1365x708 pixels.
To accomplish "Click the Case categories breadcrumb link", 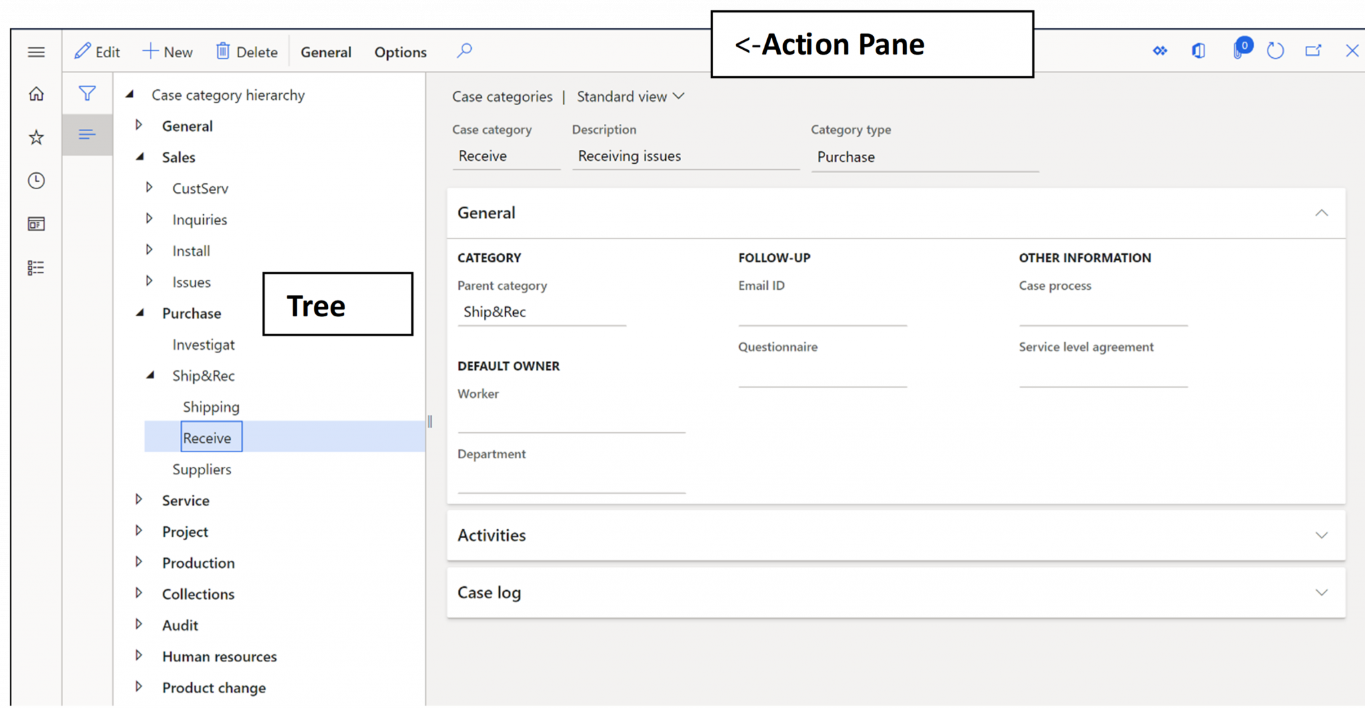I will pyautogui.click(x=502, y=97).
